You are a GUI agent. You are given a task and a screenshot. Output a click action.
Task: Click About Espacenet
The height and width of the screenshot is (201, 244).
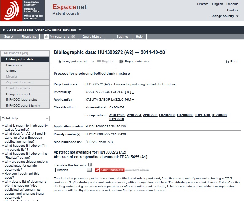(20, 30)
